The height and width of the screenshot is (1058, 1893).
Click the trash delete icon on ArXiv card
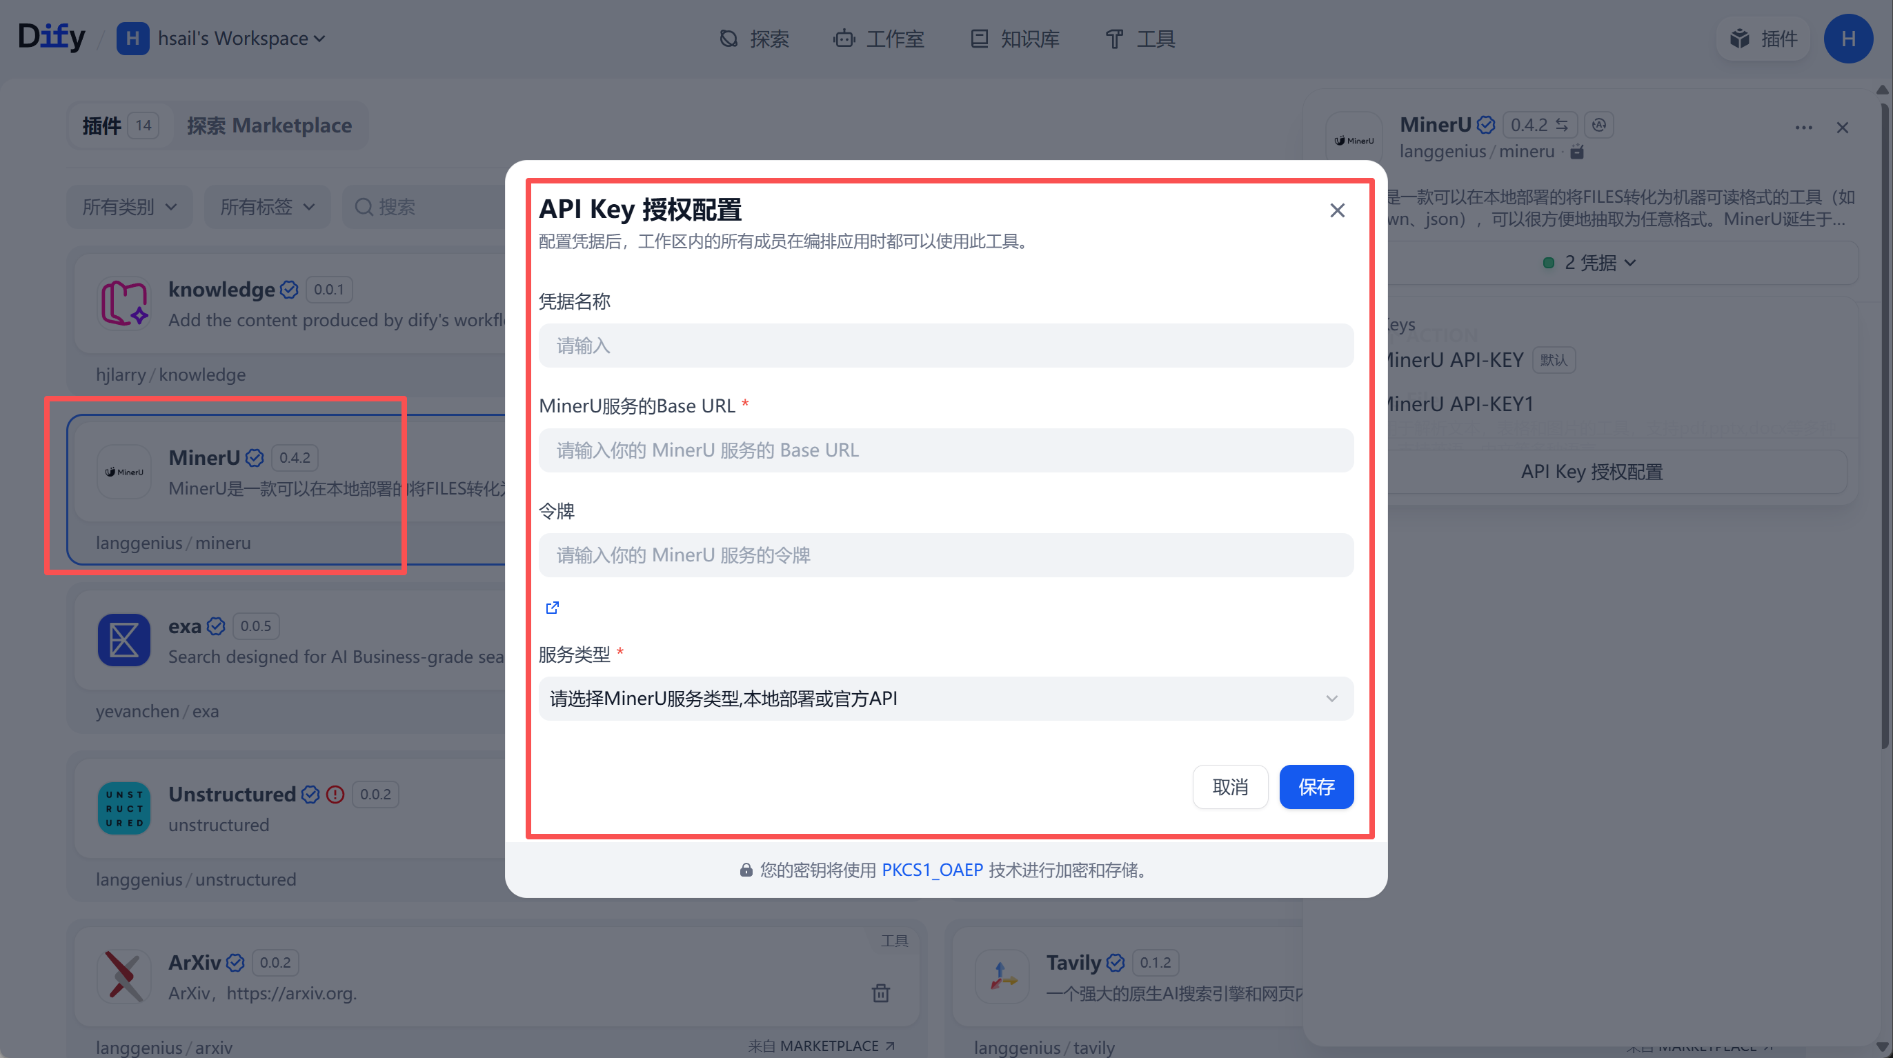(x=880, y=992)
